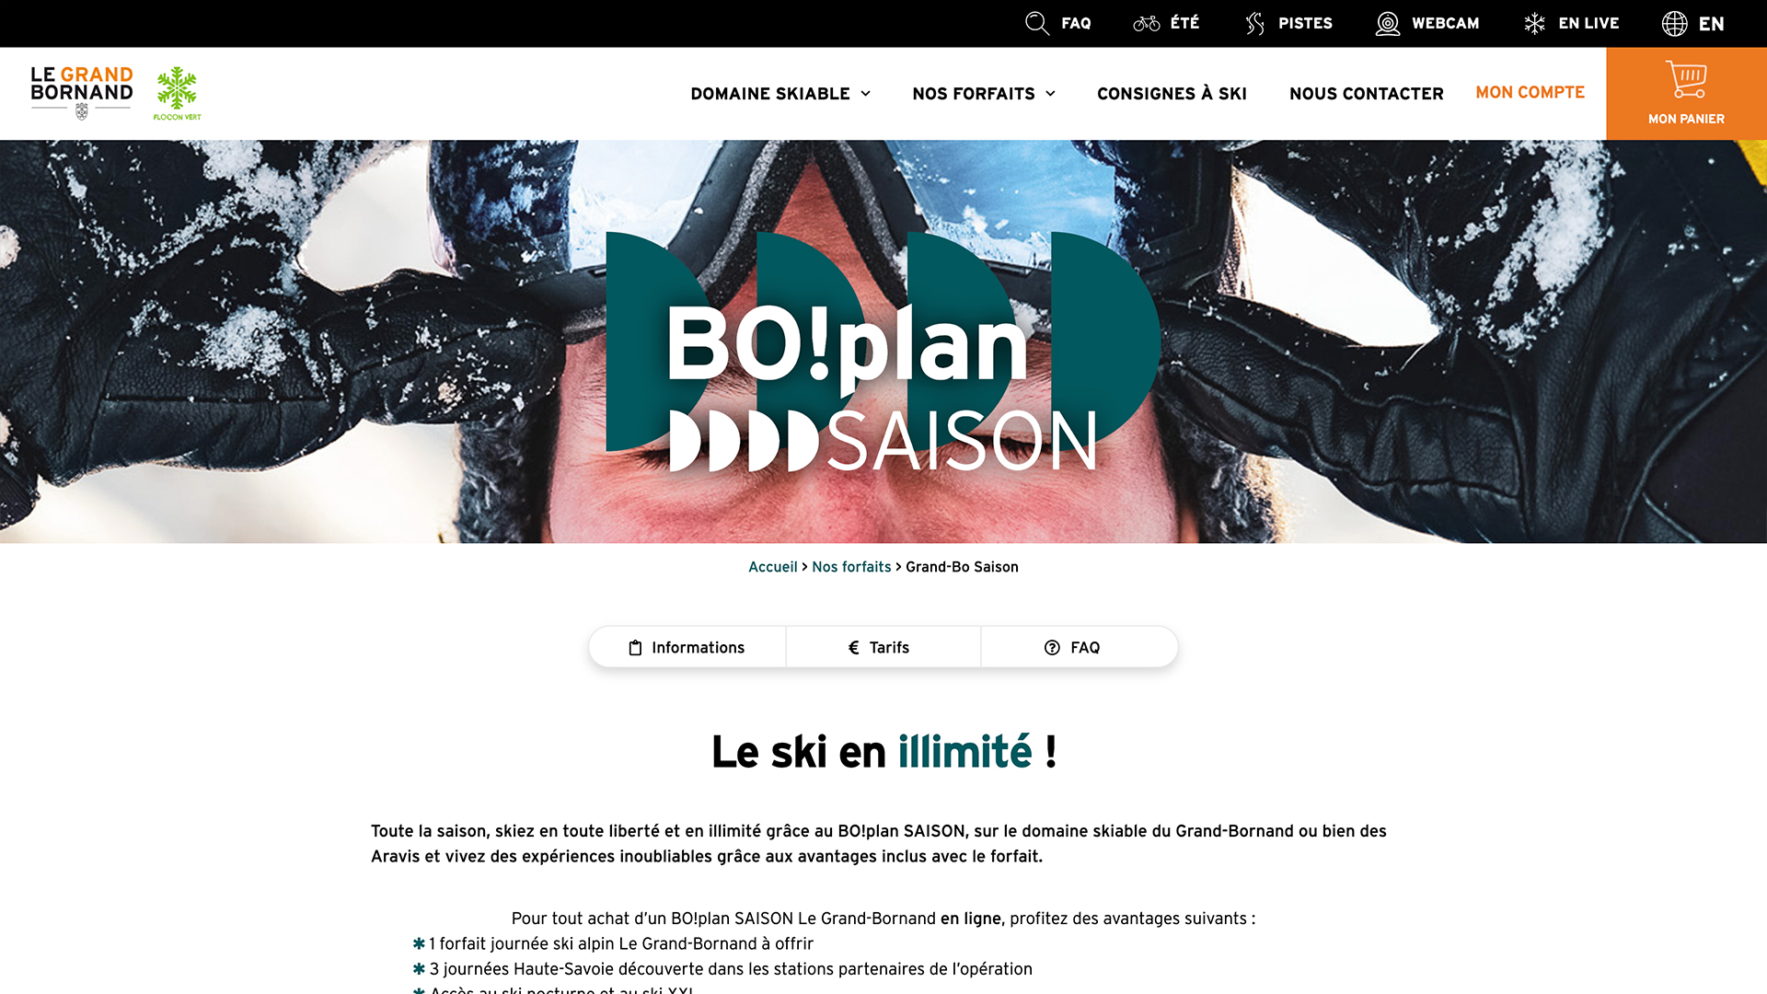Screen dimensions: 1767x994
Task: Go home via Le Grand Bornand logo
Action: 82,92
